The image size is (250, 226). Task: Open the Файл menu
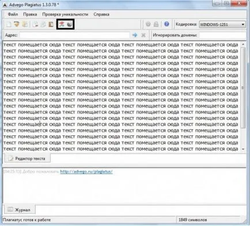[x=13, y=14]
